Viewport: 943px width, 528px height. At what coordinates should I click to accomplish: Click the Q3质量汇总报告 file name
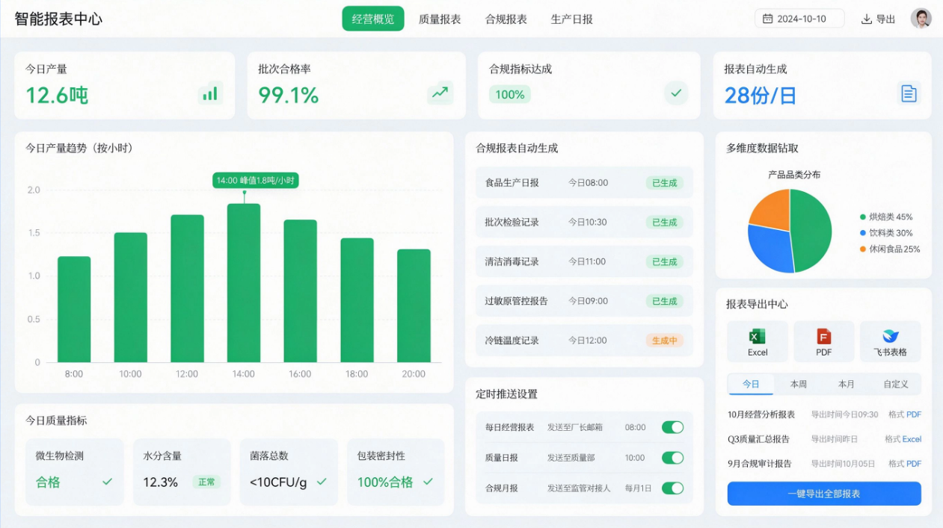(x=759, y=439)
